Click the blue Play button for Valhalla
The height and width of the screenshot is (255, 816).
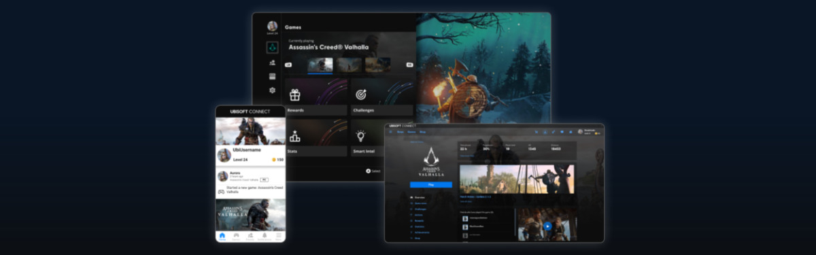pyautogui.click(x=431, y=184)
